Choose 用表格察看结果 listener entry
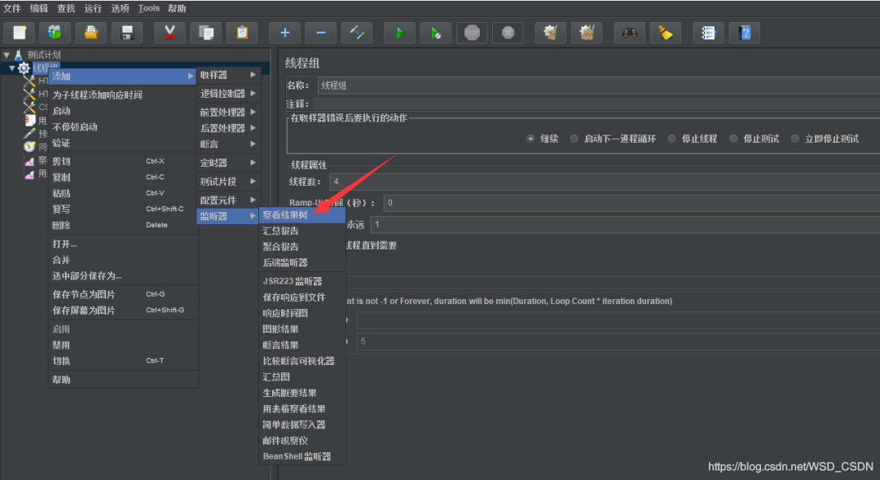 [302, 409]
